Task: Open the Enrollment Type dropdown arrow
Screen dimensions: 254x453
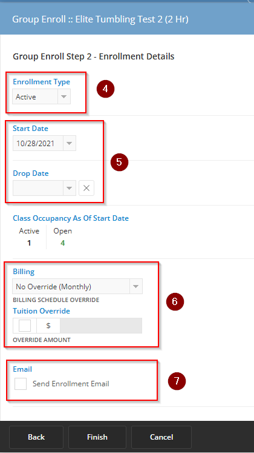Action: coord(64,97)
